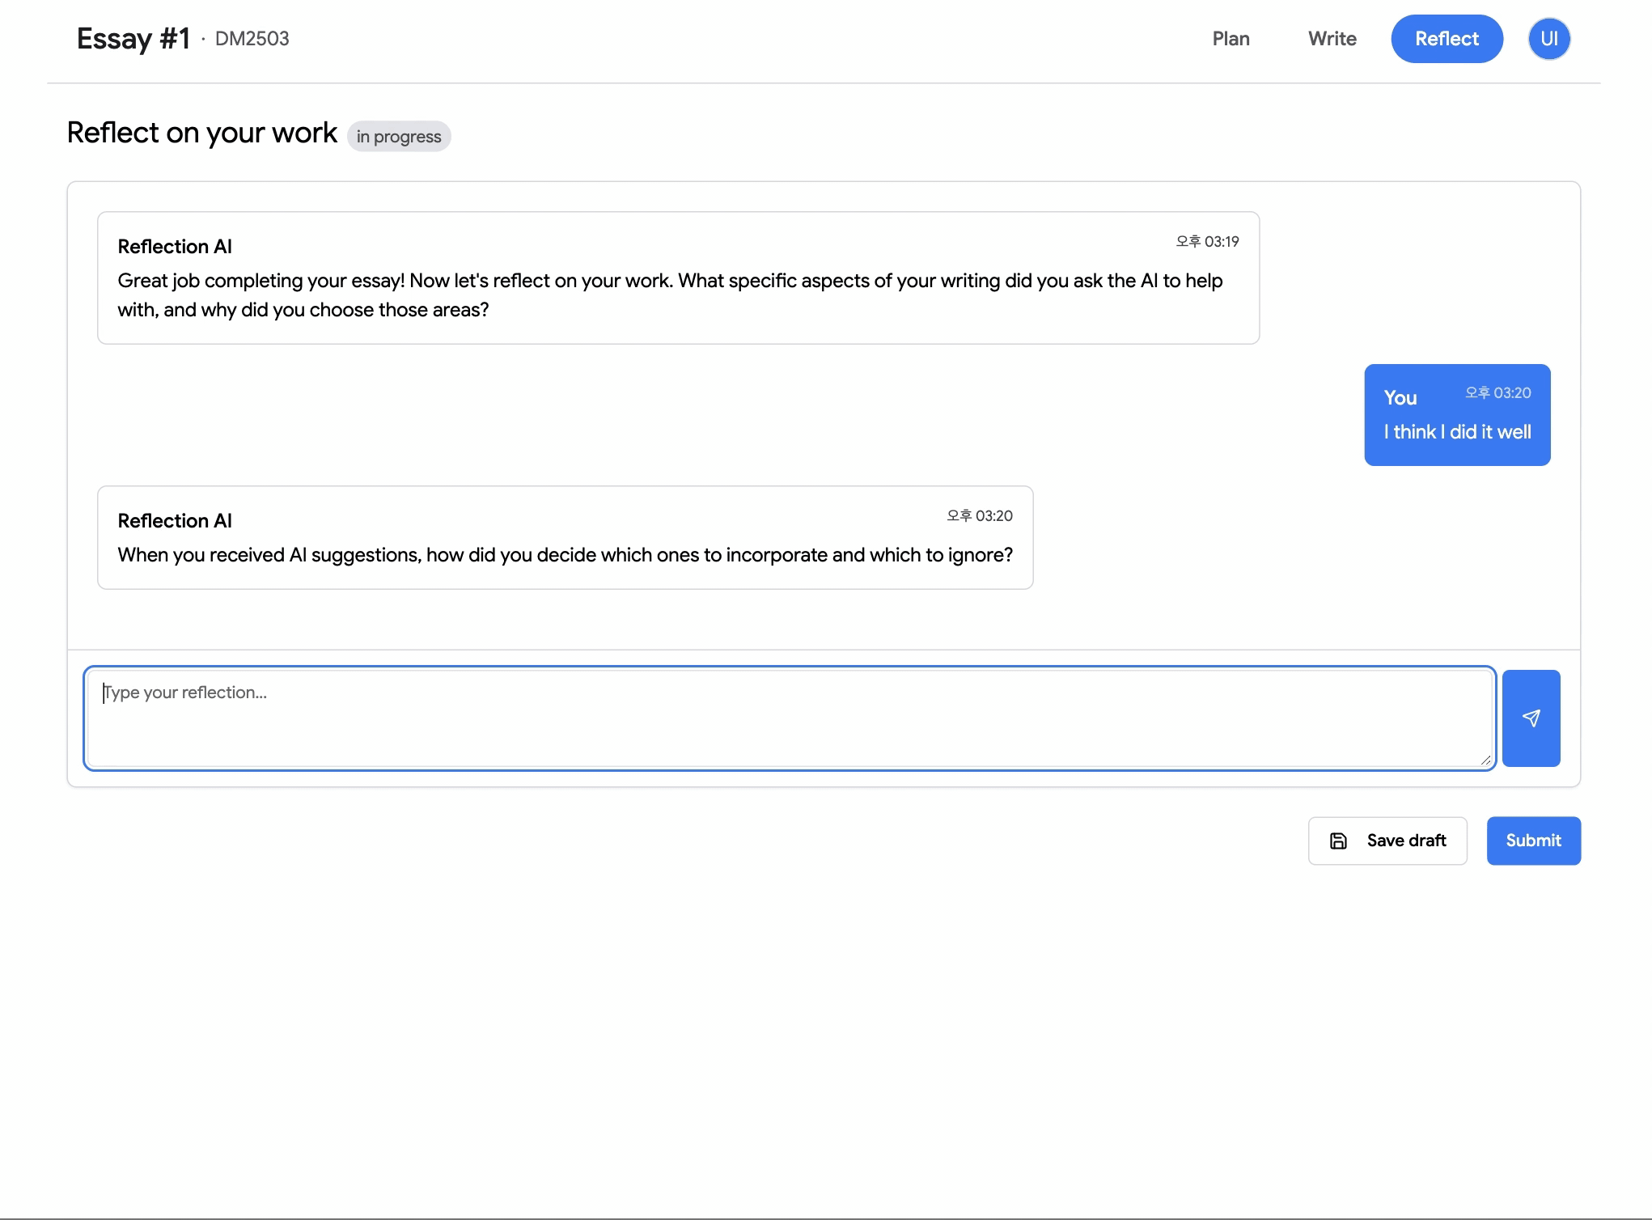Click the floppy disk icon in Save draft
The image size is (1652, 1220).
[x=1339, y=841]
